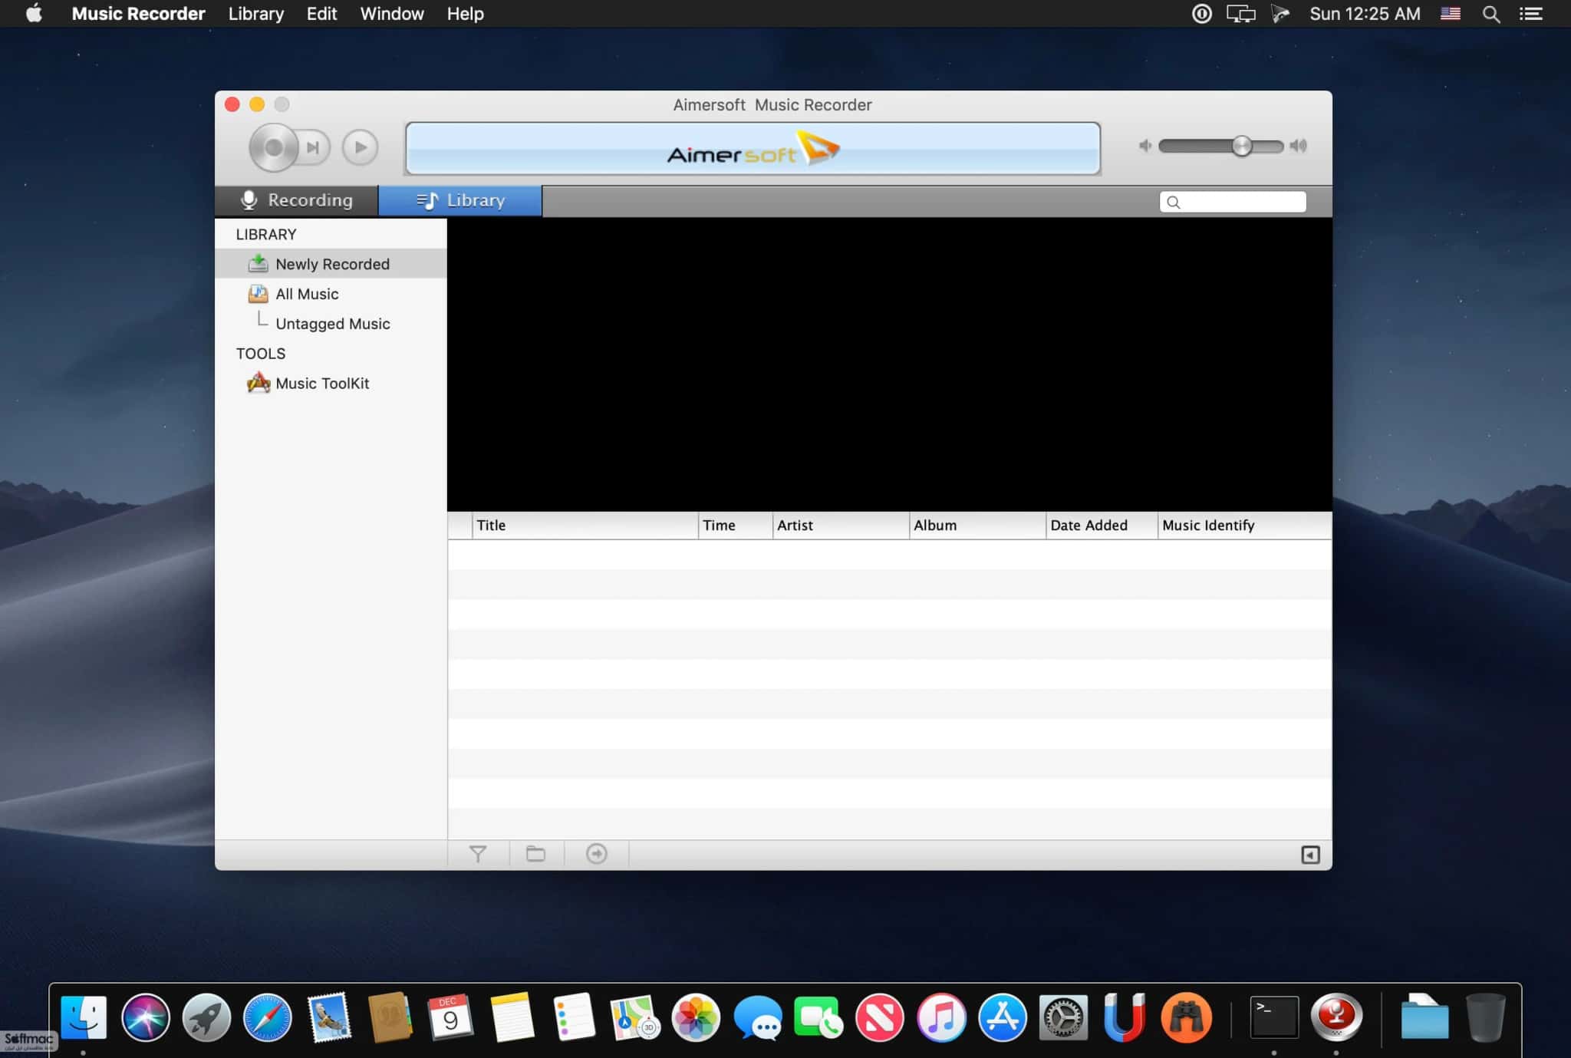Open App Store from the Dock
Image resolution: width=1571 pixels, height=1058 pixels.
pyautogui.click(x=1003, y=1017)
